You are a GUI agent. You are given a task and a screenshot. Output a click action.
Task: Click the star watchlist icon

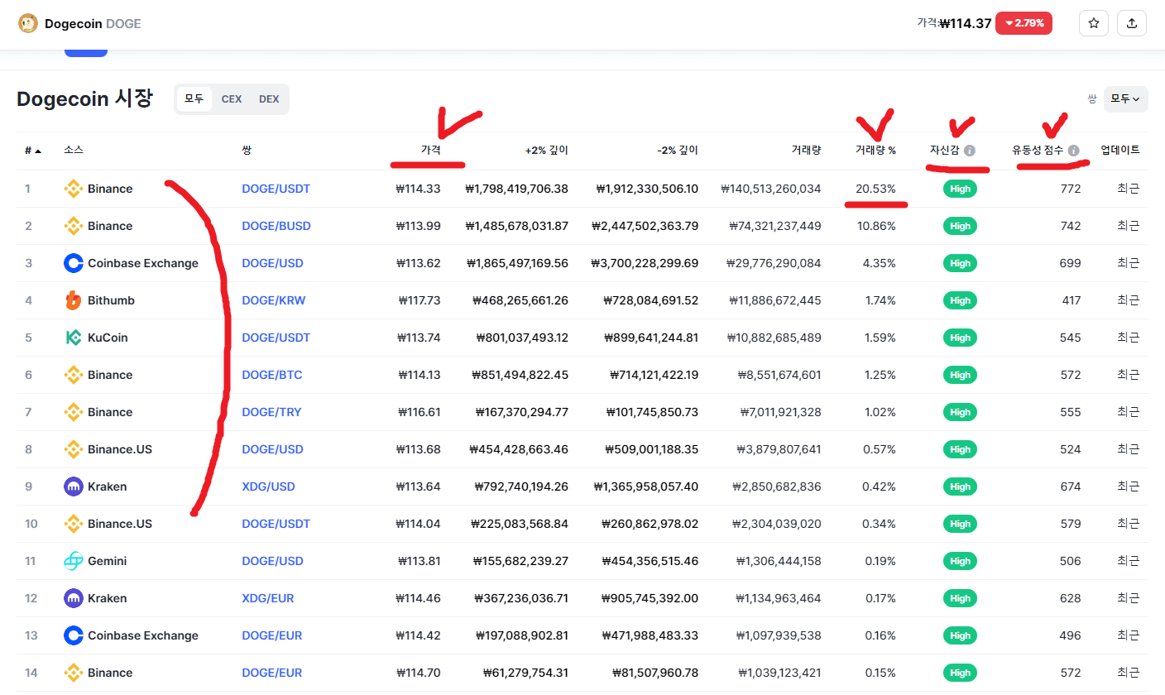tap(1093, 23)
